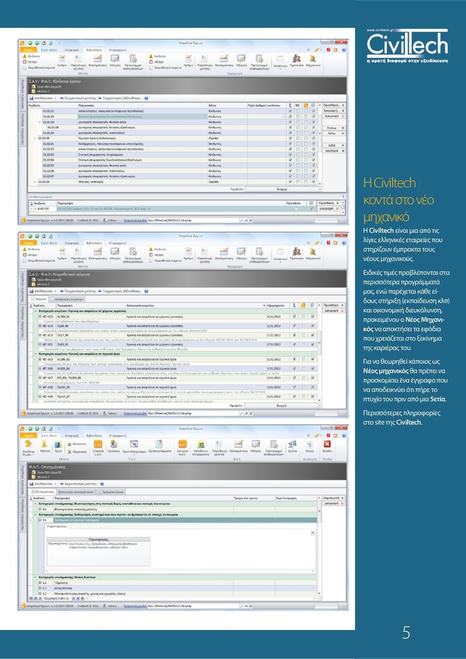Open Πρότυπα in the Κίνδυνοι έργου window ribbon
Screen dimensions: 466x659
(x=297, y=61)
